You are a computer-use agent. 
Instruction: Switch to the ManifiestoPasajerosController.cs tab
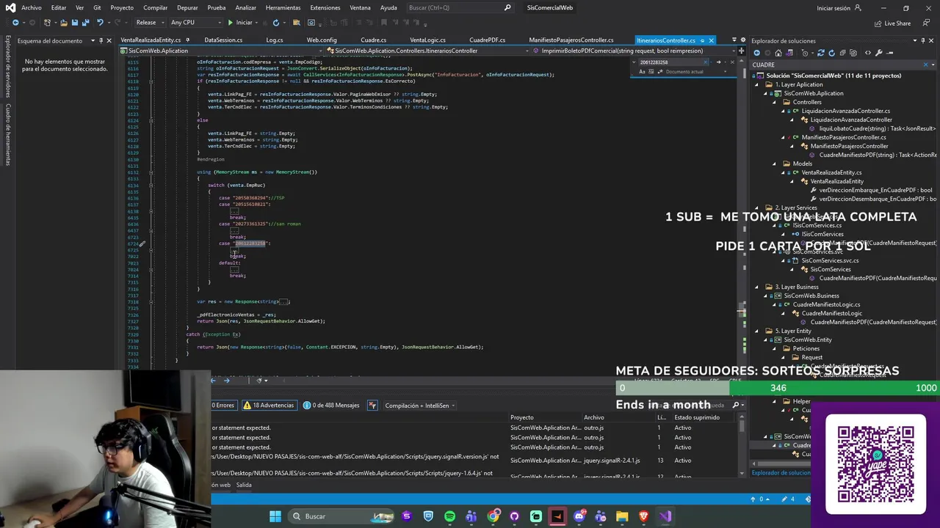click(571, 40)
